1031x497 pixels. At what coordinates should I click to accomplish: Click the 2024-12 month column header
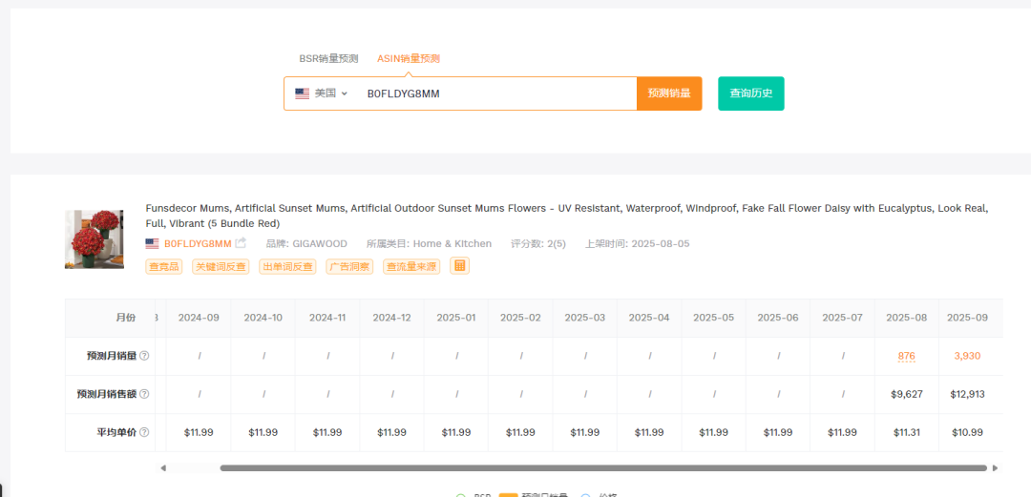point(392,318)
